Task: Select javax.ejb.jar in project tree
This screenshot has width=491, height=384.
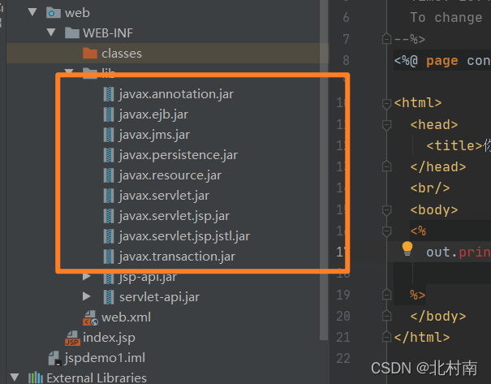Action: [153, 114]
